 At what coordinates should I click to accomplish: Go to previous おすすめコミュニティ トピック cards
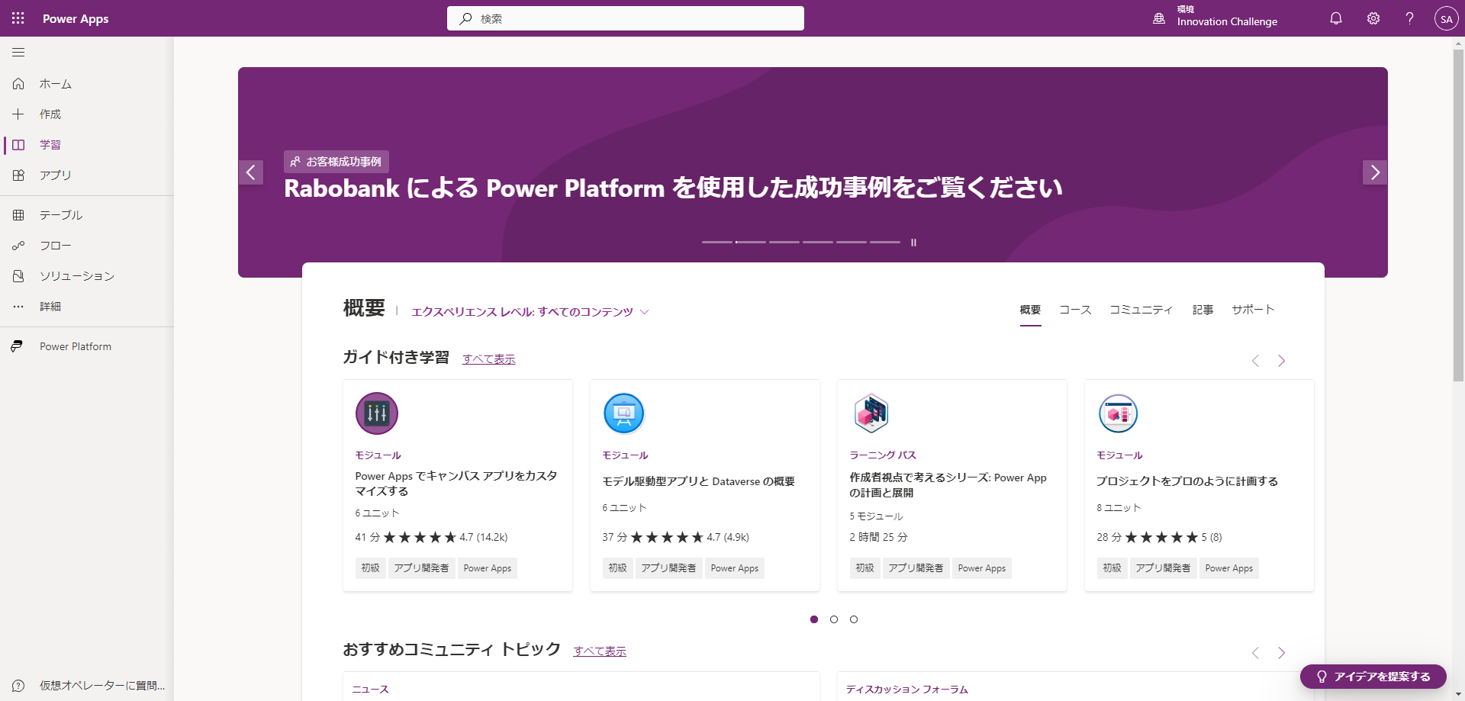click(x=1255, y=653)
